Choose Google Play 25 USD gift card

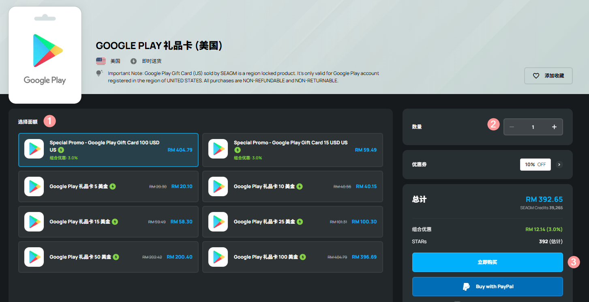click(x=292, y=222)
